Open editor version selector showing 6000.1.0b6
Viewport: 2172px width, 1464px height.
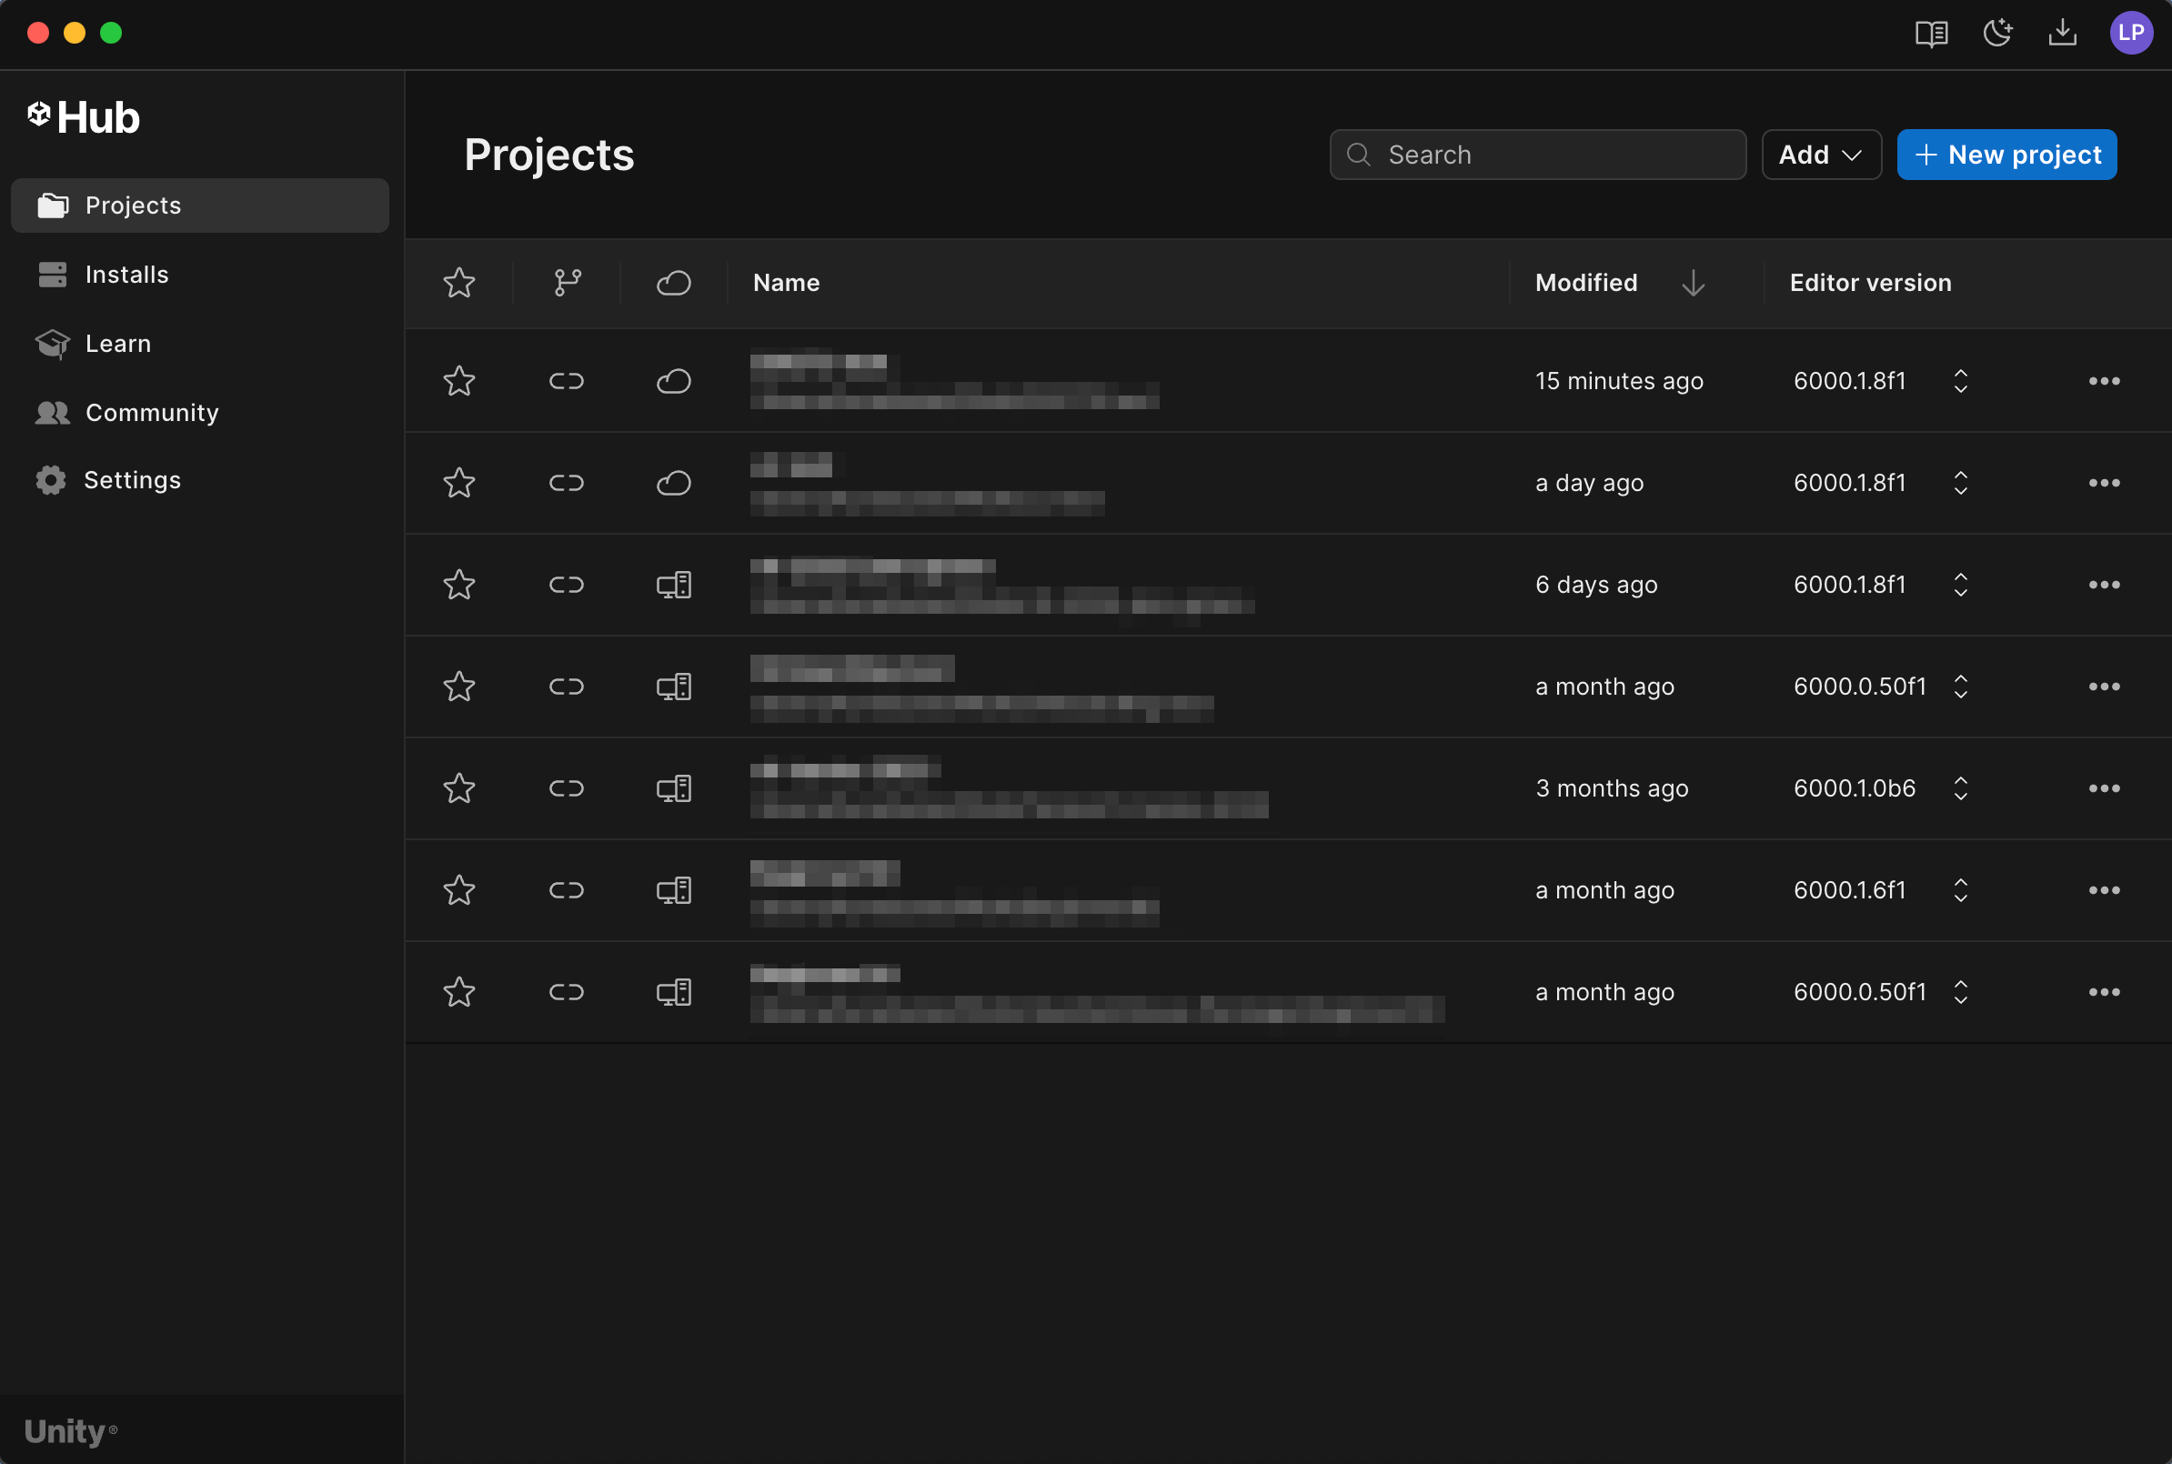[1959, 788]
